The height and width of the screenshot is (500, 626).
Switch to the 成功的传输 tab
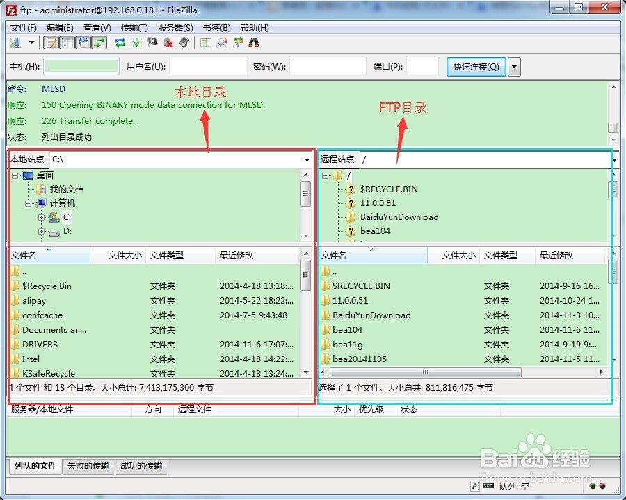point(141,466)
